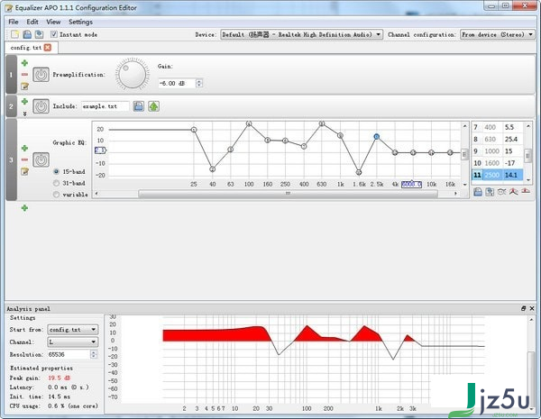Click the Gain -6.00 dB input field

pos(177,83)
